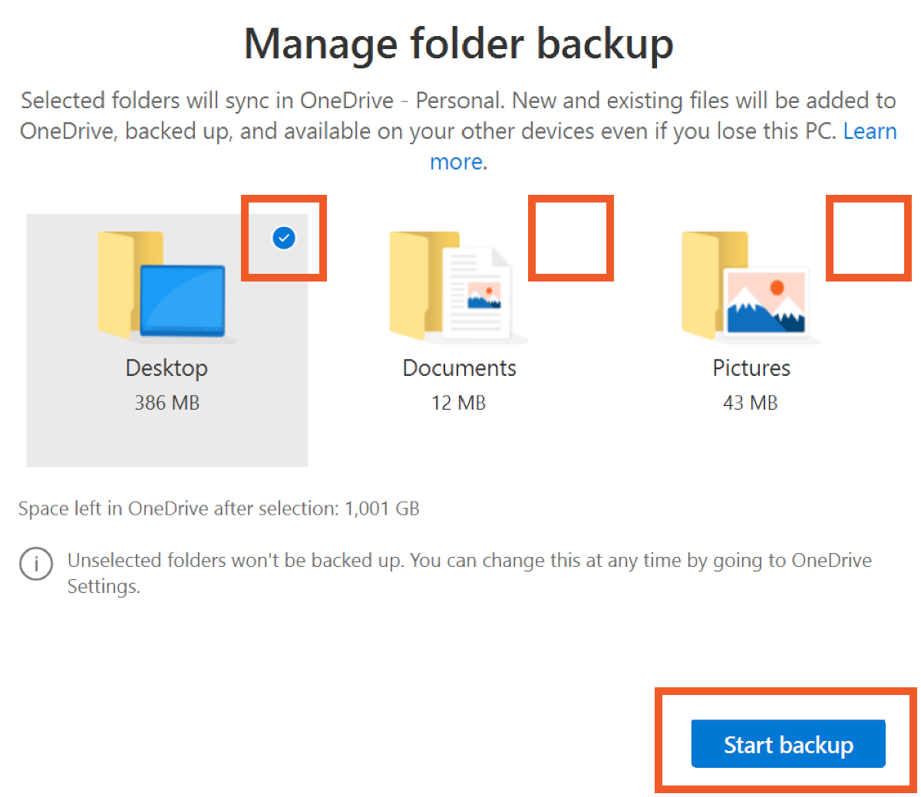The image size is (921, 797).
Task: Tick the Pictures folder's top-right checkbox corner
Action: [868, 238]
